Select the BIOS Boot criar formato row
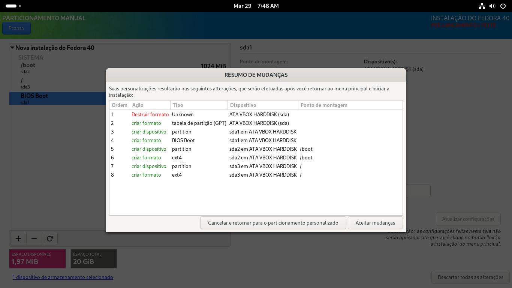512x288 pixels. coord(256,140)
